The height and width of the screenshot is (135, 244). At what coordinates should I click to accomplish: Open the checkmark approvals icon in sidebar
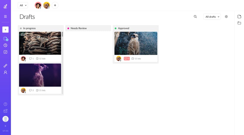coord(5,52)
